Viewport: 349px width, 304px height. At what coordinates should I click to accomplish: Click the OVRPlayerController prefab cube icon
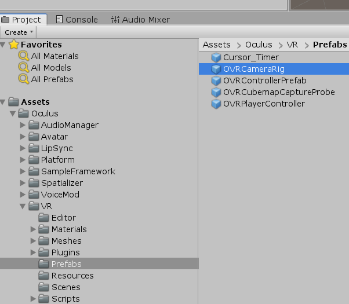[x=216, y=104]
